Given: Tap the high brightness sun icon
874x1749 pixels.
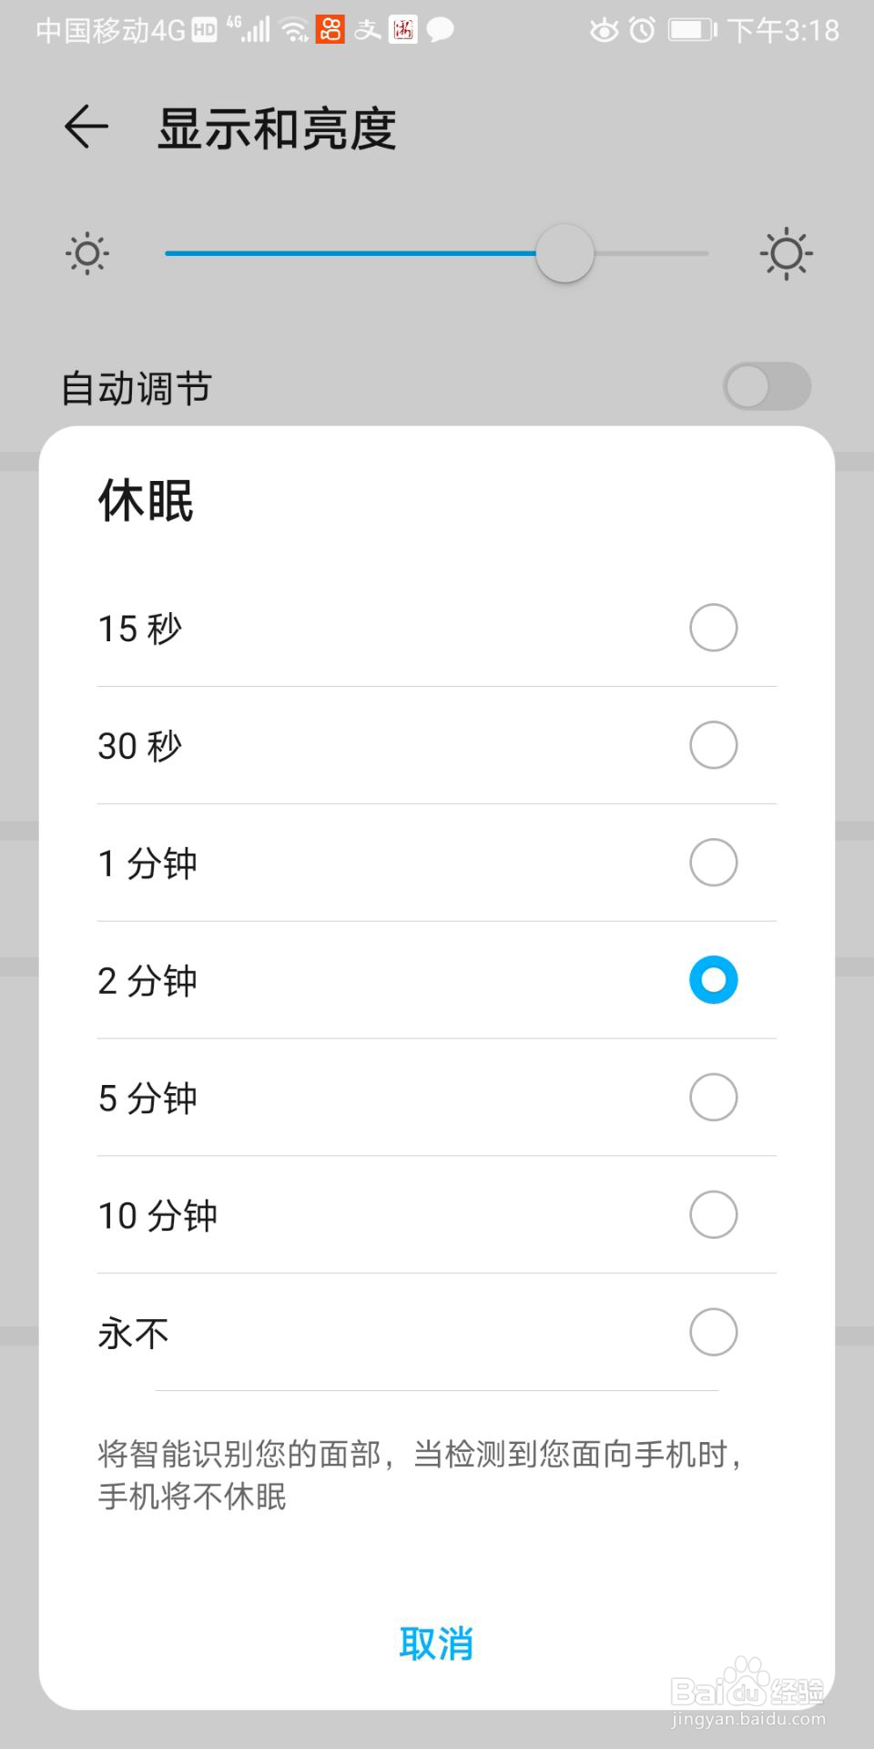Looking at the screenshot, I should tap(786, 253).
